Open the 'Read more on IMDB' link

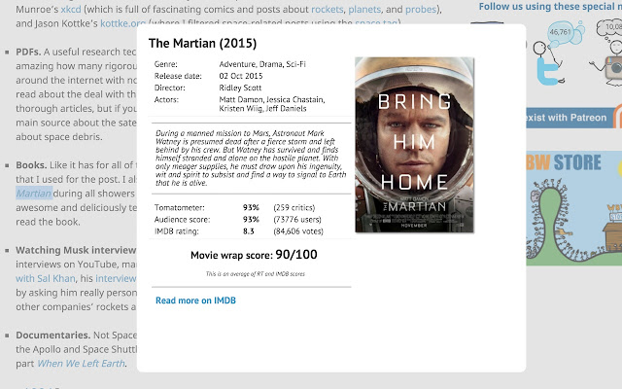[x=194, y=301]
